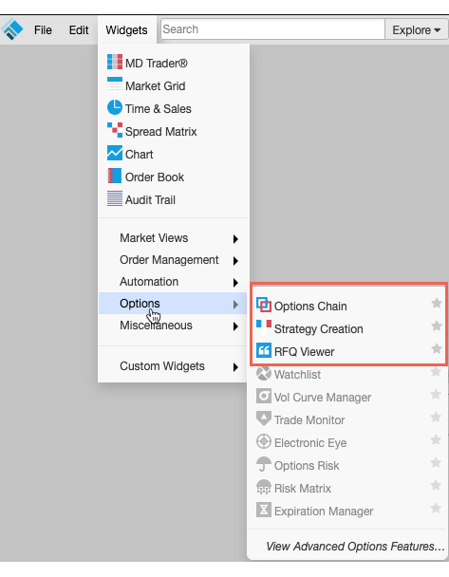449x577 pixels.
Task: Select the Order Book icon
Action: [x=115, y=176]
